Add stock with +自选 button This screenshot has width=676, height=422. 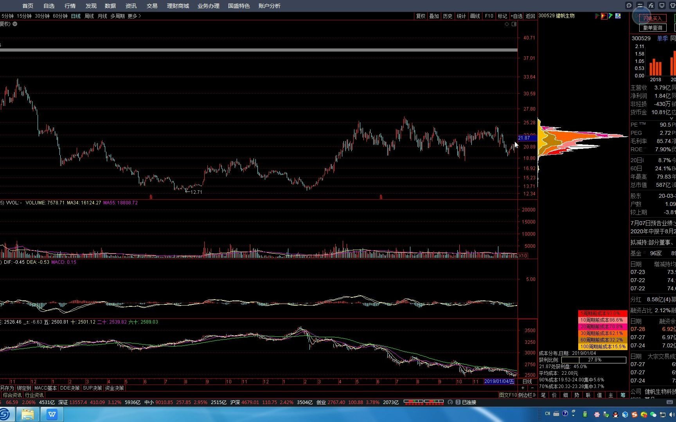516,16
